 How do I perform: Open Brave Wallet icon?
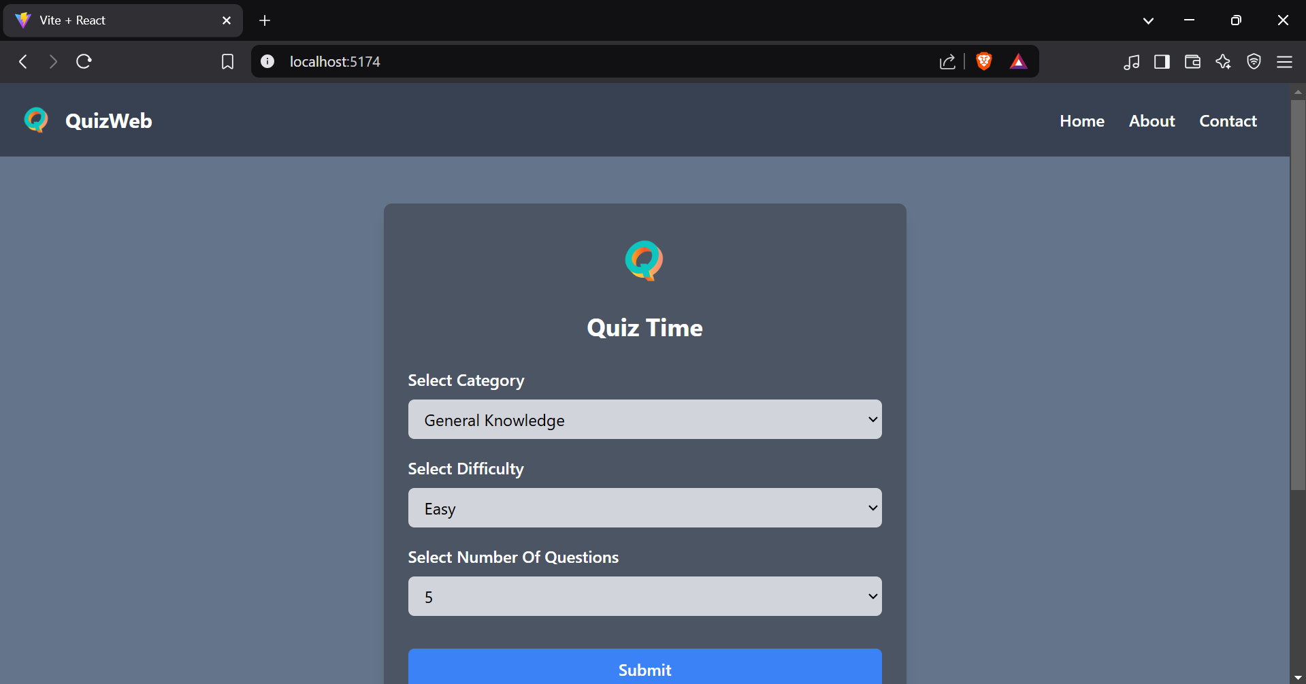click(x=1192, y=62)
